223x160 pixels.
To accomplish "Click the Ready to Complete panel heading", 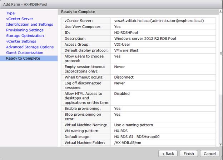I will coord(78,12).
